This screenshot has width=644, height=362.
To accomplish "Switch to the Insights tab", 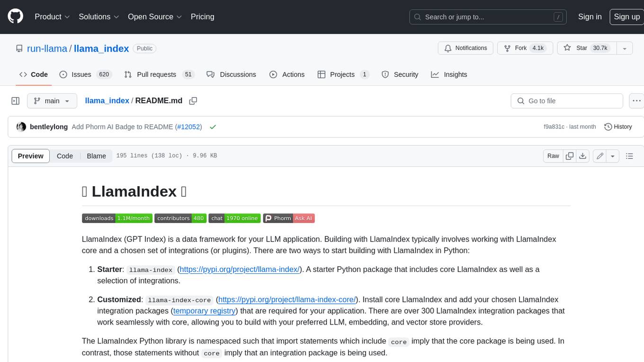I will [x=449, y=74].
